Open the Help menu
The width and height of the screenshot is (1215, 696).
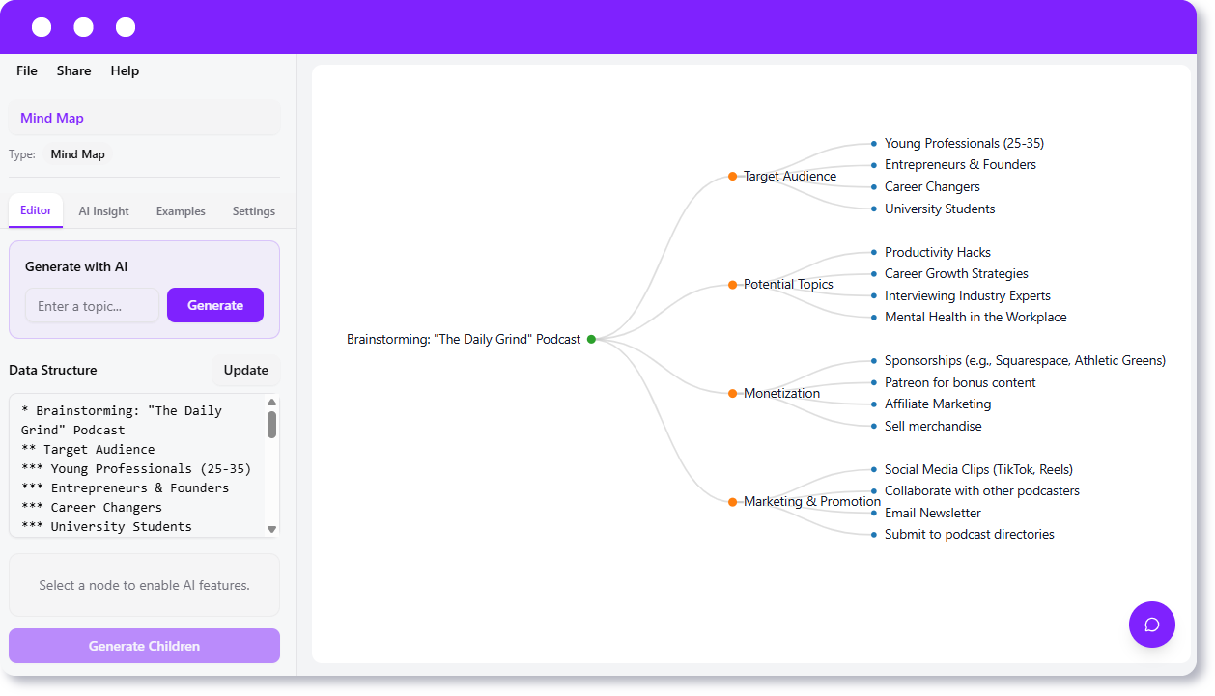coord(125,70)
